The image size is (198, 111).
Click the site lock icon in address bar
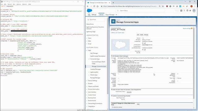pos(101,6)
